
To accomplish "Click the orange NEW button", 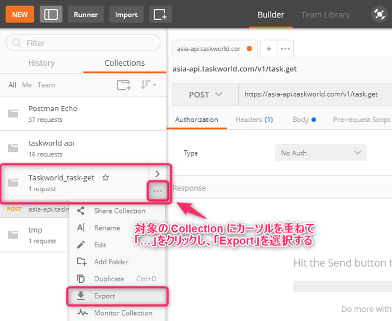I will click(20, 14).
